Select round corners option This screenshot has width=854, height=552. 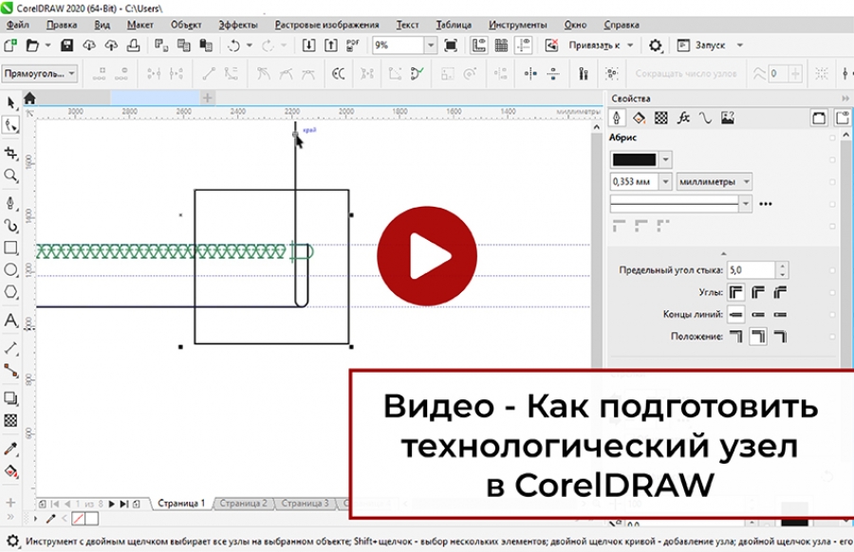coord(758,292)
